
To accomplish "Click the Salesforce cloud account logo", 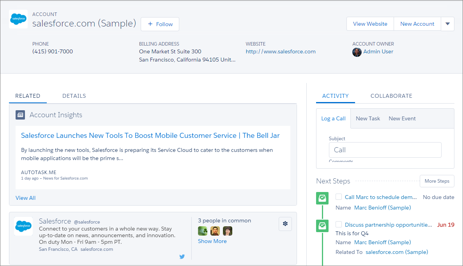I will 18,19.
